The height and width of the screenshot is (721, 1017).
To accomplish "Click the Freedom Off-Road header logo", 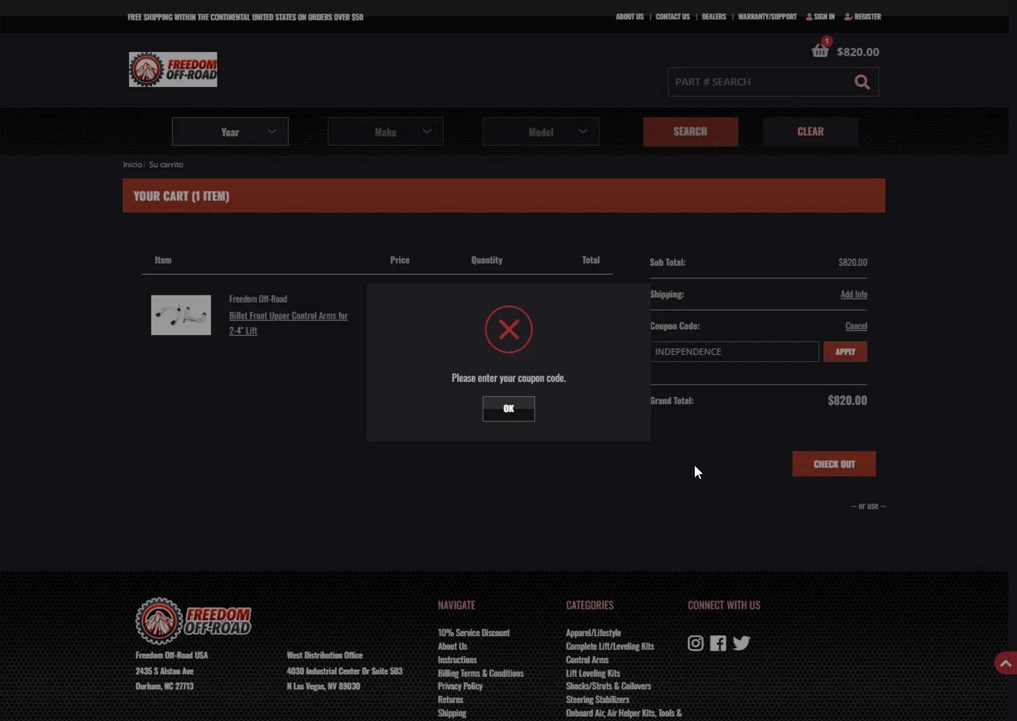I will (173, 69).
